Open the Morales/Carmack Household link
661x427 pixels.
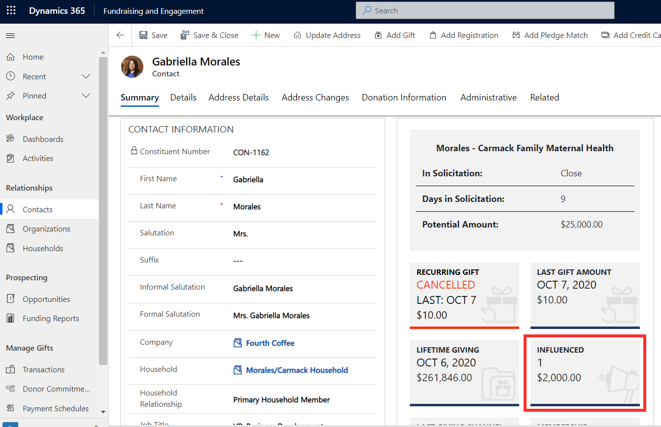coord(297,370)
